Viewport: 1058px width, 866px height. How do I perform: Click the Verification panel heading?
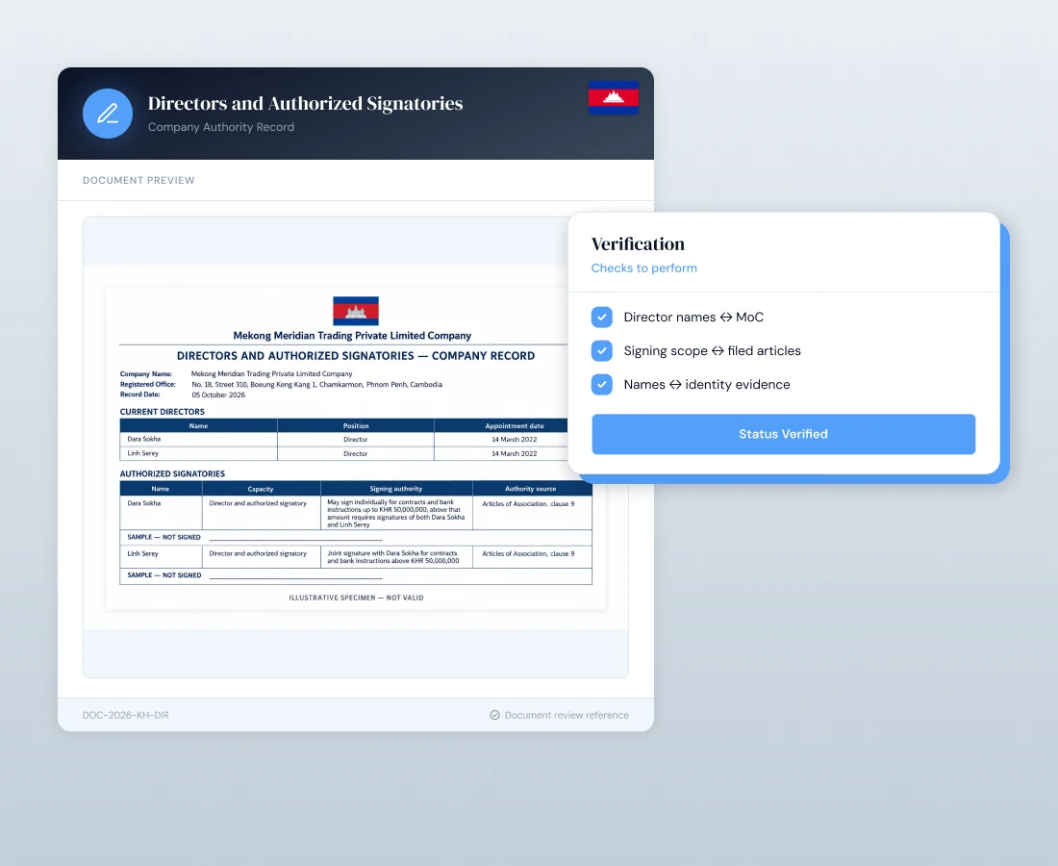tap(638, 243)
